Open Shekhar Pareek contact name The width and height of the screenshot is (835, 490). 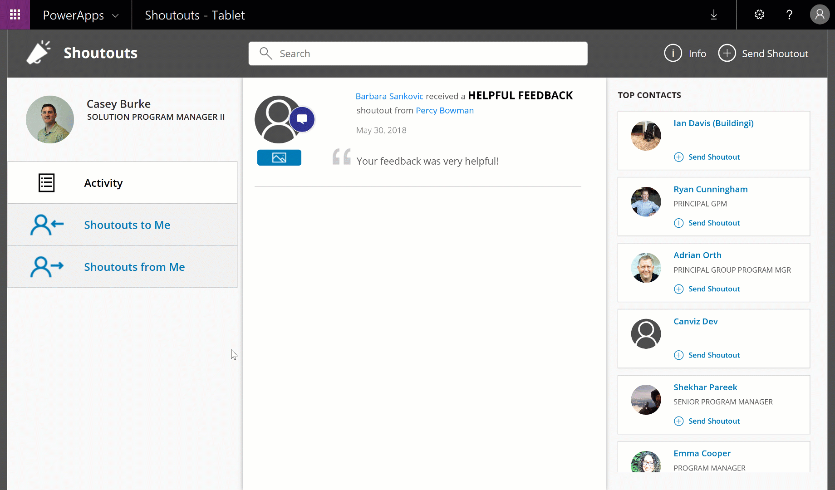[x=705, y=387]
